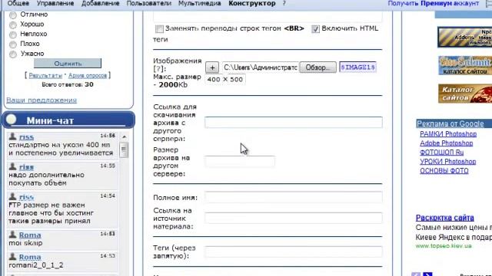The width and height of the screenshot is (492, 276).
Task: Select the Хорошо radio option
Action: tap(13, 25)
